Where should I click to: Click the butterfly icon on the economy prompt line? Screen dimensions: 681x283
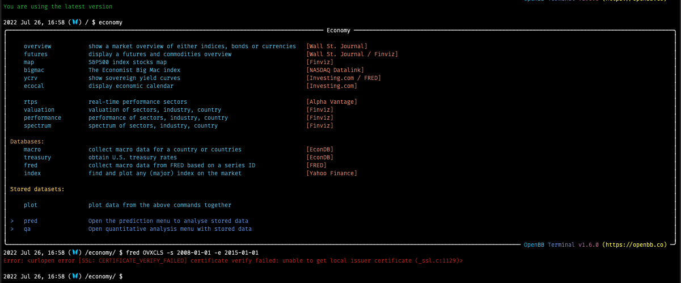point(74,22)
